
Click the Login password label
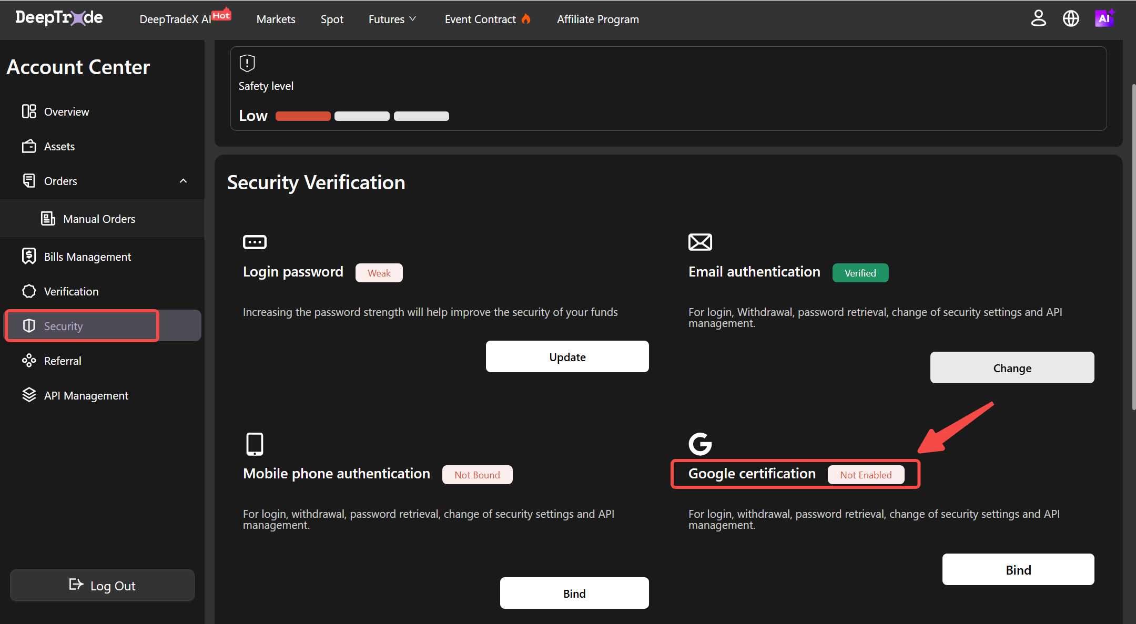[x=293, y=272]
